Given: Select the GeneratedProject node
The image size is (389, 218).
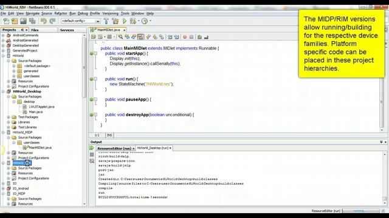Looking at the screenshot, I should tap(25, 51).
